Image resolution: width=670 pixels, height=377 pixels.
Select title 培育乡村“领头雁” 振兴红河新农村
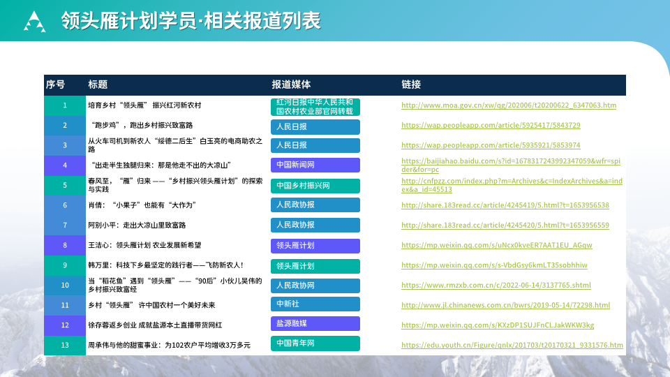tap(144, 105)
